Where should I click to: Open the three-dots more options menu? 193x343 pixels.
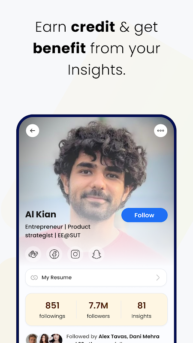point(160,131)
